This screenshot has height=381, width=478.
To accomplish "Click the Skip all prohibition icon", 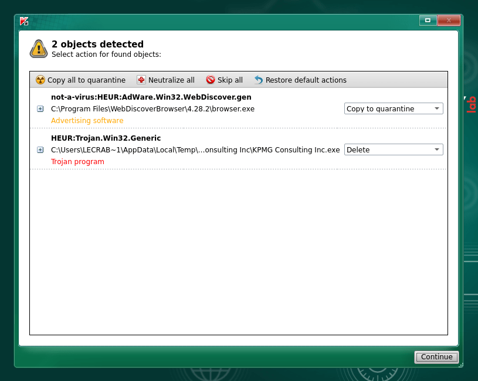I will click(x=211, y=80).
